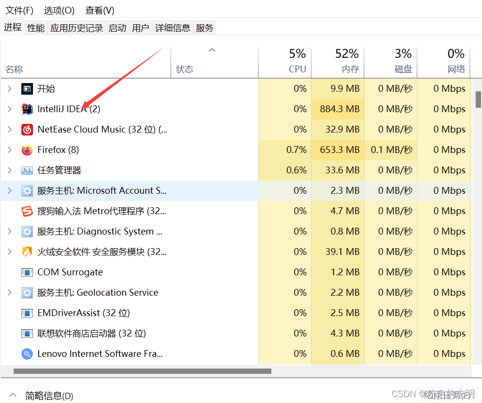
Task: Click the Microsoft Account service gear icon
Action: pos(27,191)
